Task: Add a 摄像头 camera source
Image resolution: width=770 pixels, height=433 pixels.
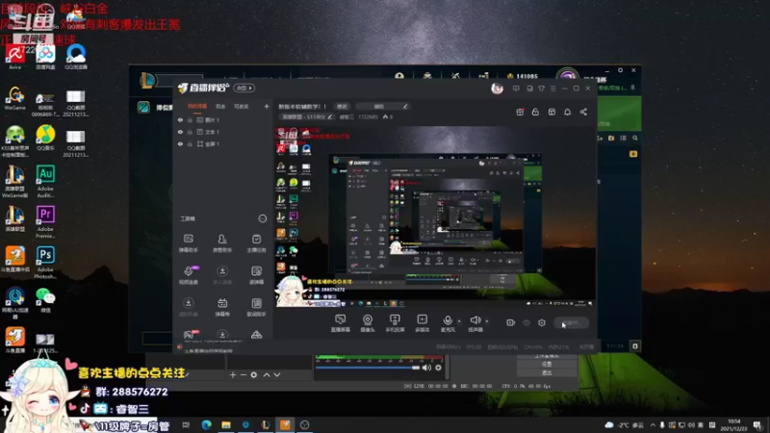Action: click(368, 323)
